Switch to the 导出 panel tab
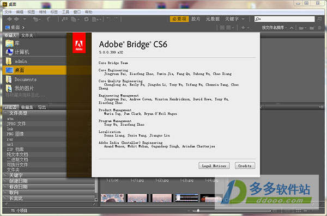This screenshot has width=327, height=216. [42, 107]
